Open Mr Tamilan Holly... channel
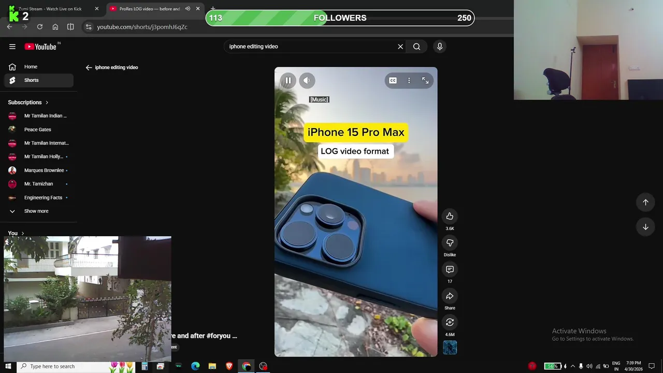Image resolution: width=663 pixels, height=373 pixels. pos(39,156)
